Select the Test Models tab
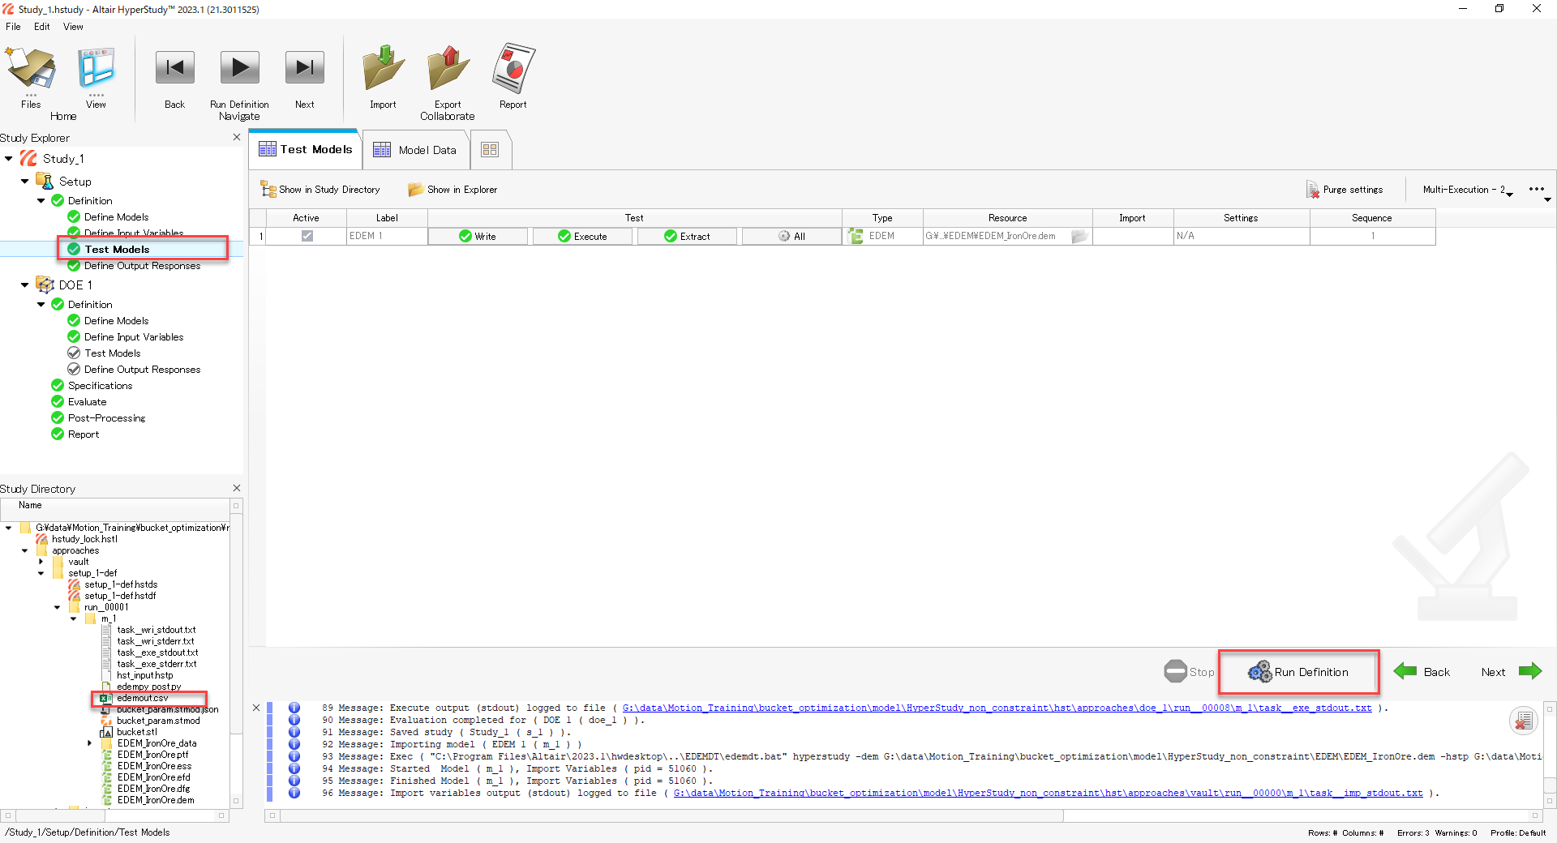The width and height of the screenshot is (1557, 843). (x=306, y=149)
